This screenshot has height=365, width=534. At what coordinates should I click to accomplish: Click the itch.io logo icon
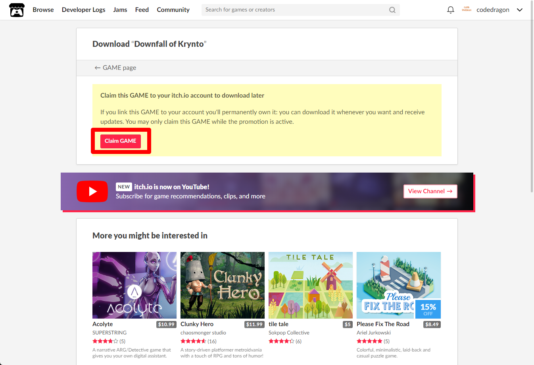(x=17, y=10)
